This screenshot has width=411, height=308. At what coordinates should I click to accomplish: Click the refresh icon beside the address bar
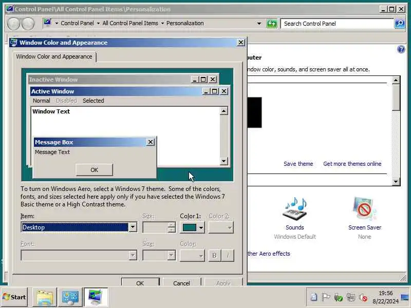272,24
